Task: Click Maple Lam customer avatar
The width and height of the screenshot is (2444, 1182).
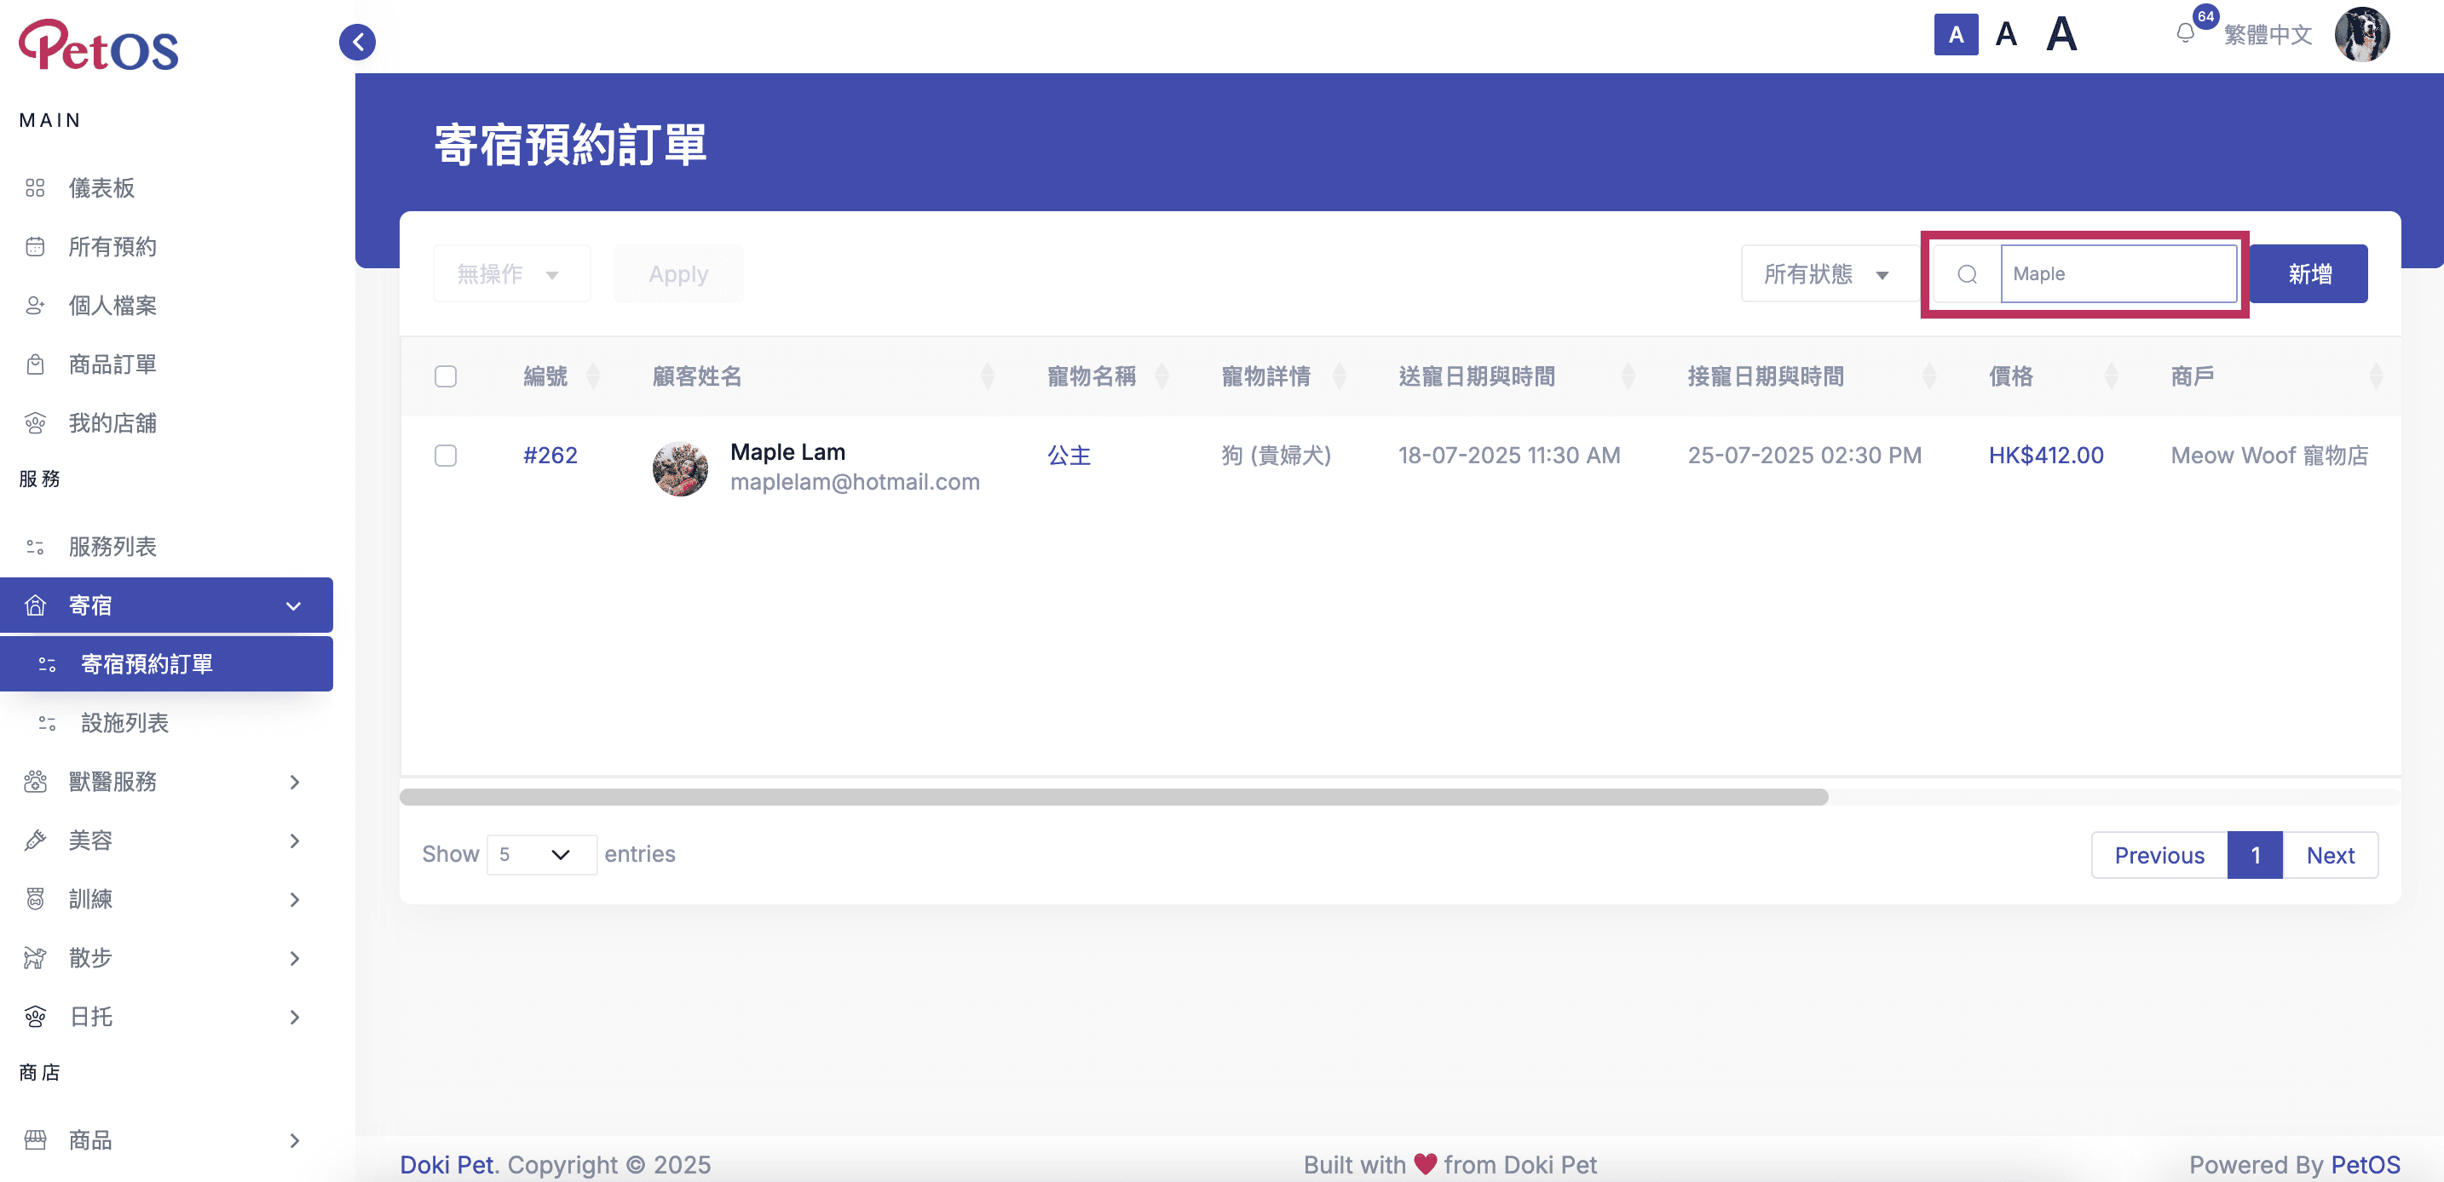Action: (x=680, y=468)
